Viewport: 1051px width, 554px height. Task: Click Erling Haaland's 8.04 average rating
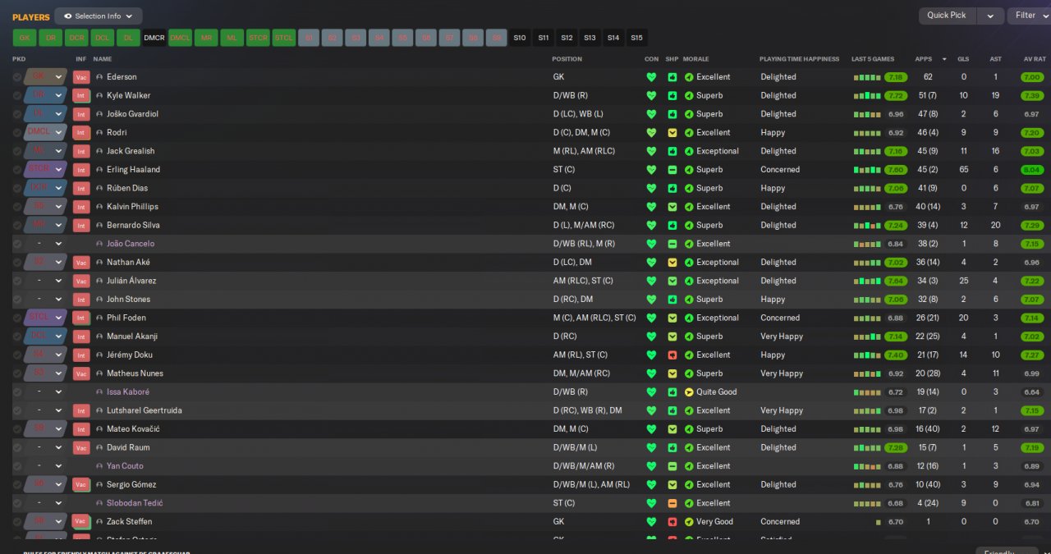click(1032, 170)
